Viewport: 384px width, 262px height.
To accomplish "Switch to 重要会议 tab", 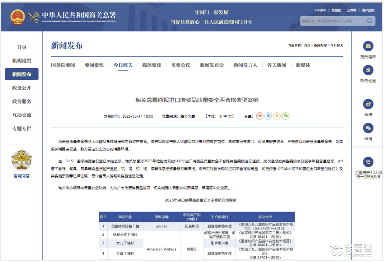I will point(180,65).
